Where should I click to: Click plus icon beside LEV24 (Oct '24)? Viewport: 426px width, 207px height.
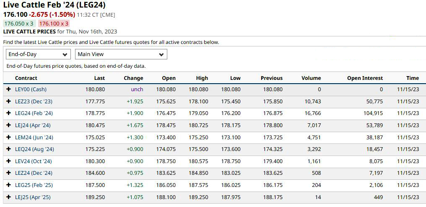[x=8, y=161]
